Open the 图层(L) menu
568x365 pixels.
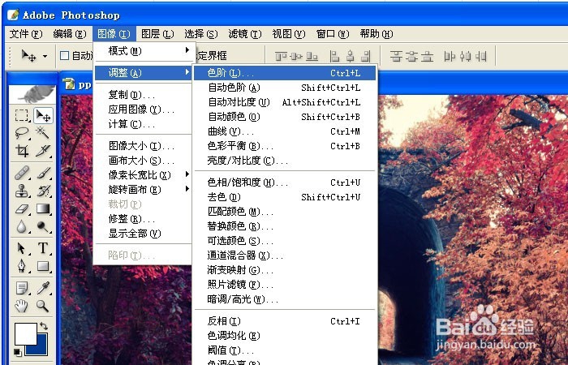tap(157, 34)
